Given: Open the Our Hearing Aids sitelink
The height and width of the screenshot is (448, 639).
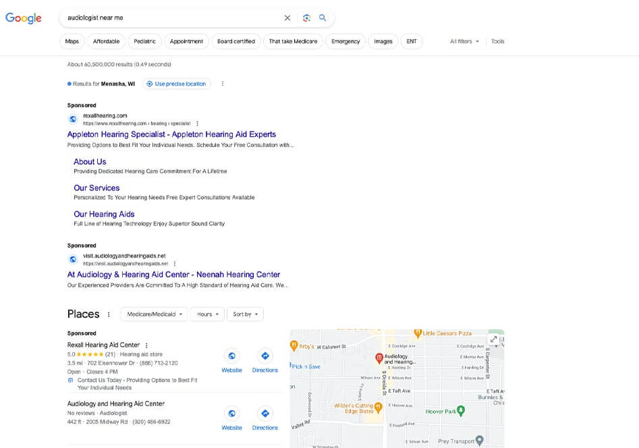Looking at the screenshot, I should point(104,214).
